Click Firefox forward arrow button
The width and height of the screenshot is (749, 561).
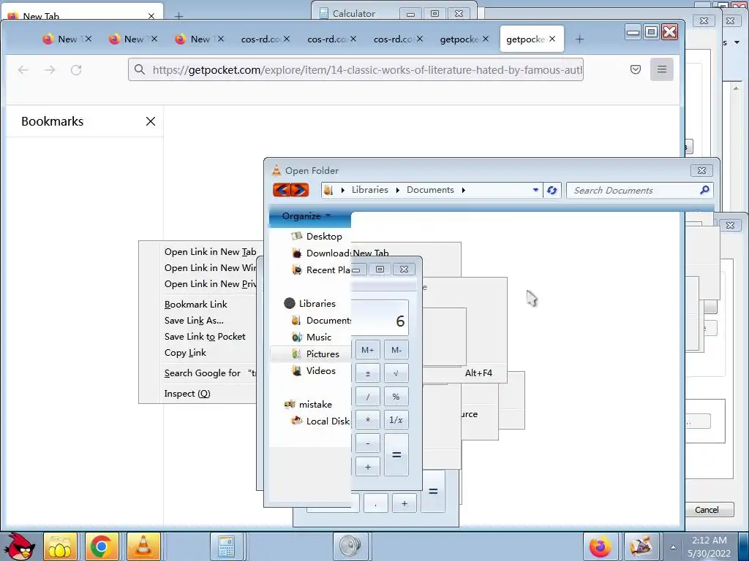click(x=50, y=70)
